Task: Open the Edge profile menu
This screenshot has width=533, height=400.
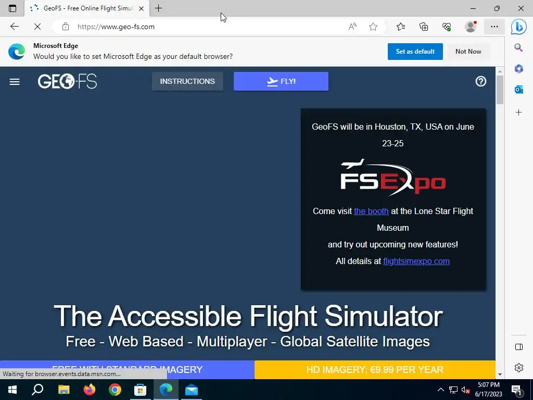Action: pos(471,27)
